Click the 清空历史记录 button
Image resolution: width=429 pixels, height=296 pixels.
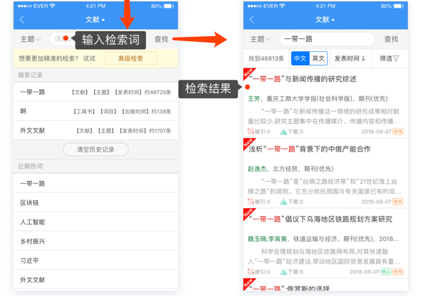[x=96, y=150]
